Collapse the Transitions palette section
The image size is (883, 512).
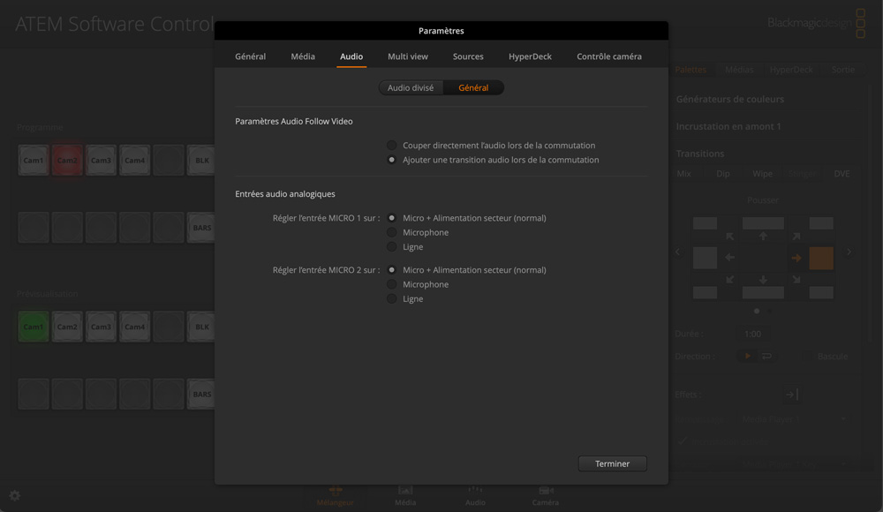click(700, 154)
